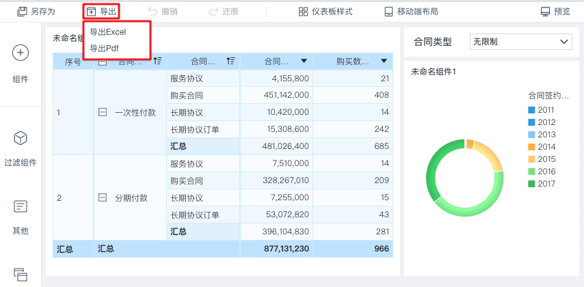Collapse the 分期付款 row group
This screenshot has width=584, height=287.
103,197
